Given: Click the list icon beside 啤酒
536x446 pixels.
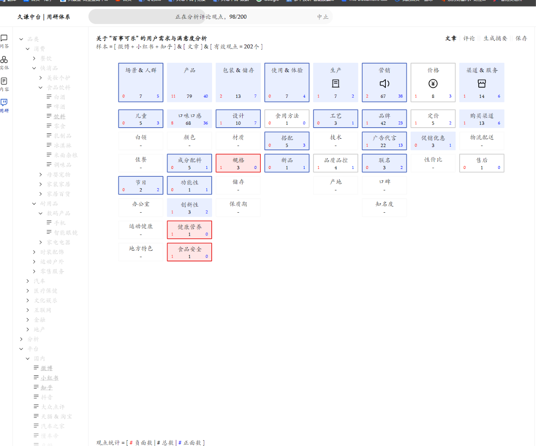Looking at the screenshot, I should 49,106.
